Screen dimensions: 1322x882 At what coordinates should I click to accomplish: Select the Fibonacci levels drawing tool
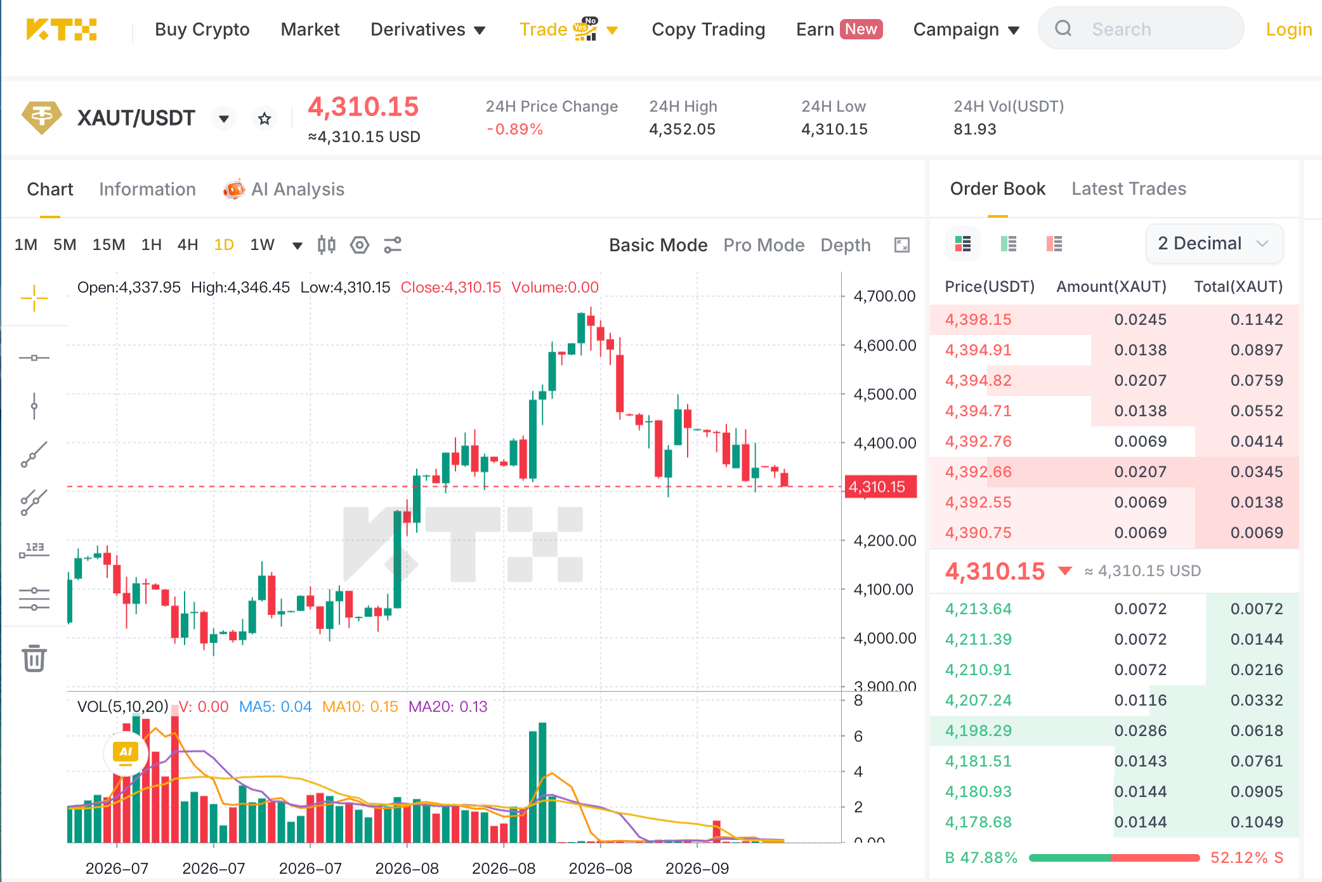[x=34, y=598]
